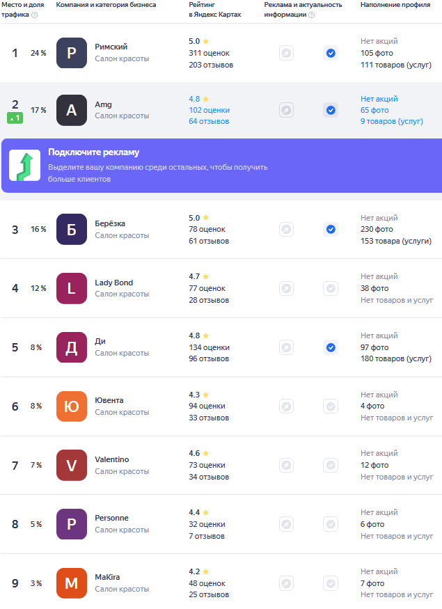The image size is (442, 609).
Task: Click the grey checkmark in Lady Bond row
Action: tap(331, 288)
